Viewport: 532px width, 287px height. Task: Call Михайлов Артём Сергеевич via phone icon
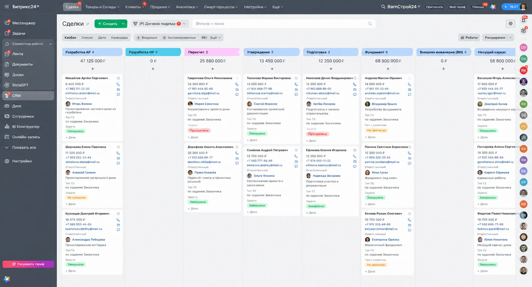point(118,84)
